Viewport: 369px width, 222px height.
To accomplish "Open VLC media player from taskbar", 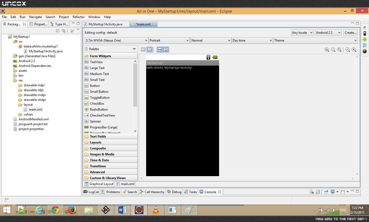I will tap(156, 210).
